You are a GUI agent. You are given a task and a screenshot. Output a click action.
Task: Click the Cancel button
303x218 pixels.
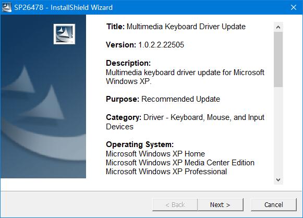tap(274, 204)
